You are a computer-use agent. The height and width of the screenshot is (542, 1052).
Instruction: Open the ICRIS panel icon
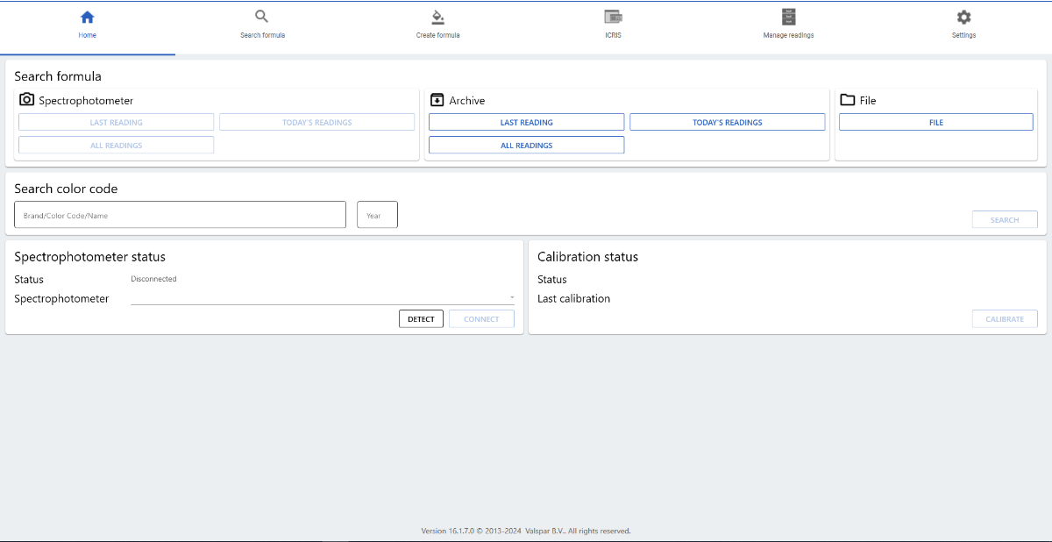point(613,17)
